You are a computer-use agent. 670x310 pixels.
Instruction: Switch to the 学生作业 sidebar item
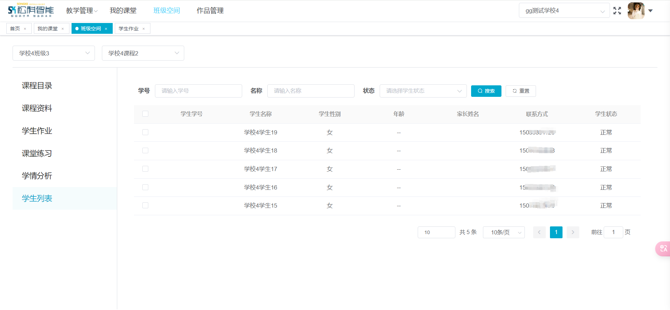pos(37,131)
